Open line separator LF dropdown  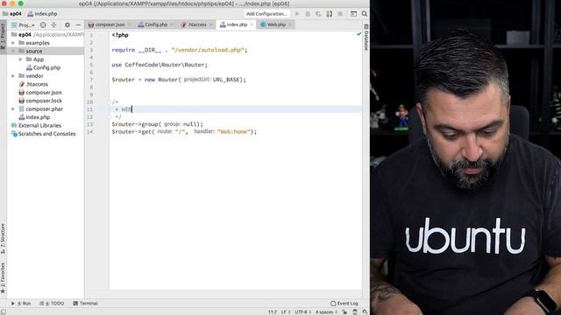click(286, 311)
